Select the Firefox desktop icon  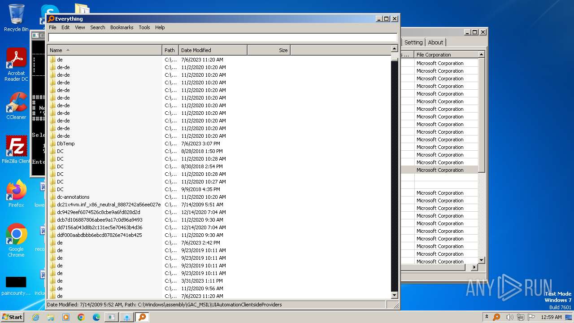(x=16, y=193)
